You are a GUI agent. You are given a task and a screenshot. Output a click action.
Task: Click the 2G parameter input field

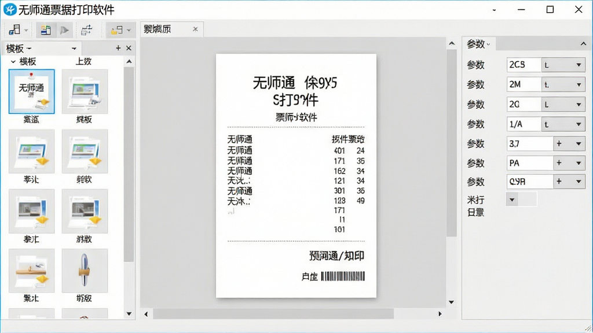524,104
